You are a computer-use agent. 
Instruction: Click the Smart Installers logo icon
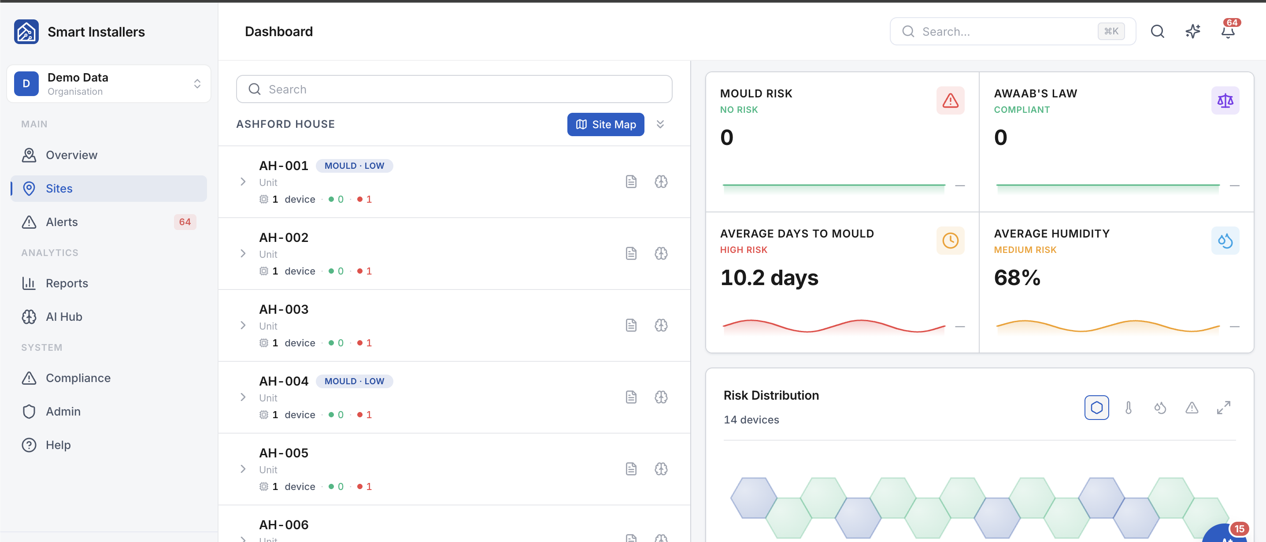coord(26,32)
